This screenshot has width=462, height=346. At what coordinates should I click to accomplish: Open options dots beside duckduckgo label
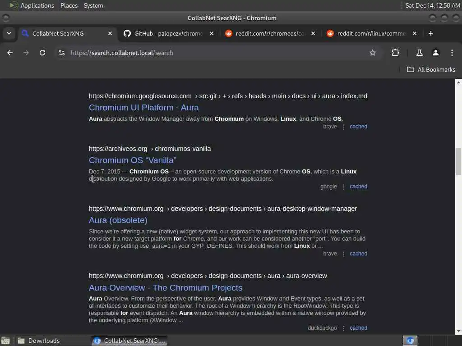click(343, 328)
